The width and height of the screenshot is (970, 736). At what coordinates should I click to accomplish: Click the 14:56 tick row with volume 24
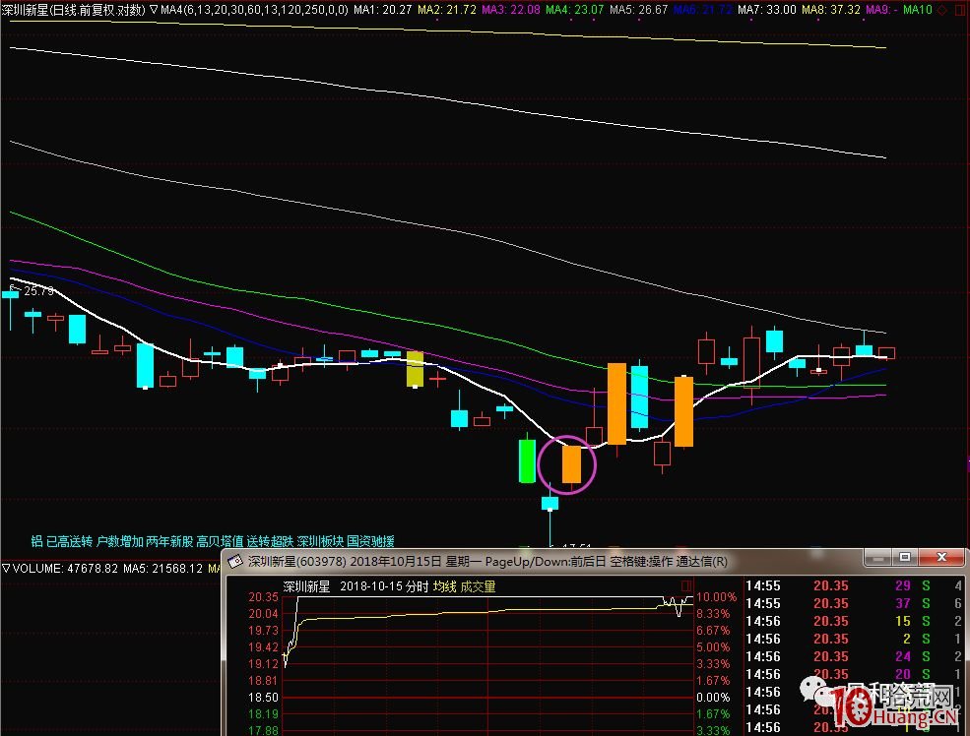pyautogui.click(x=854, y=656)
